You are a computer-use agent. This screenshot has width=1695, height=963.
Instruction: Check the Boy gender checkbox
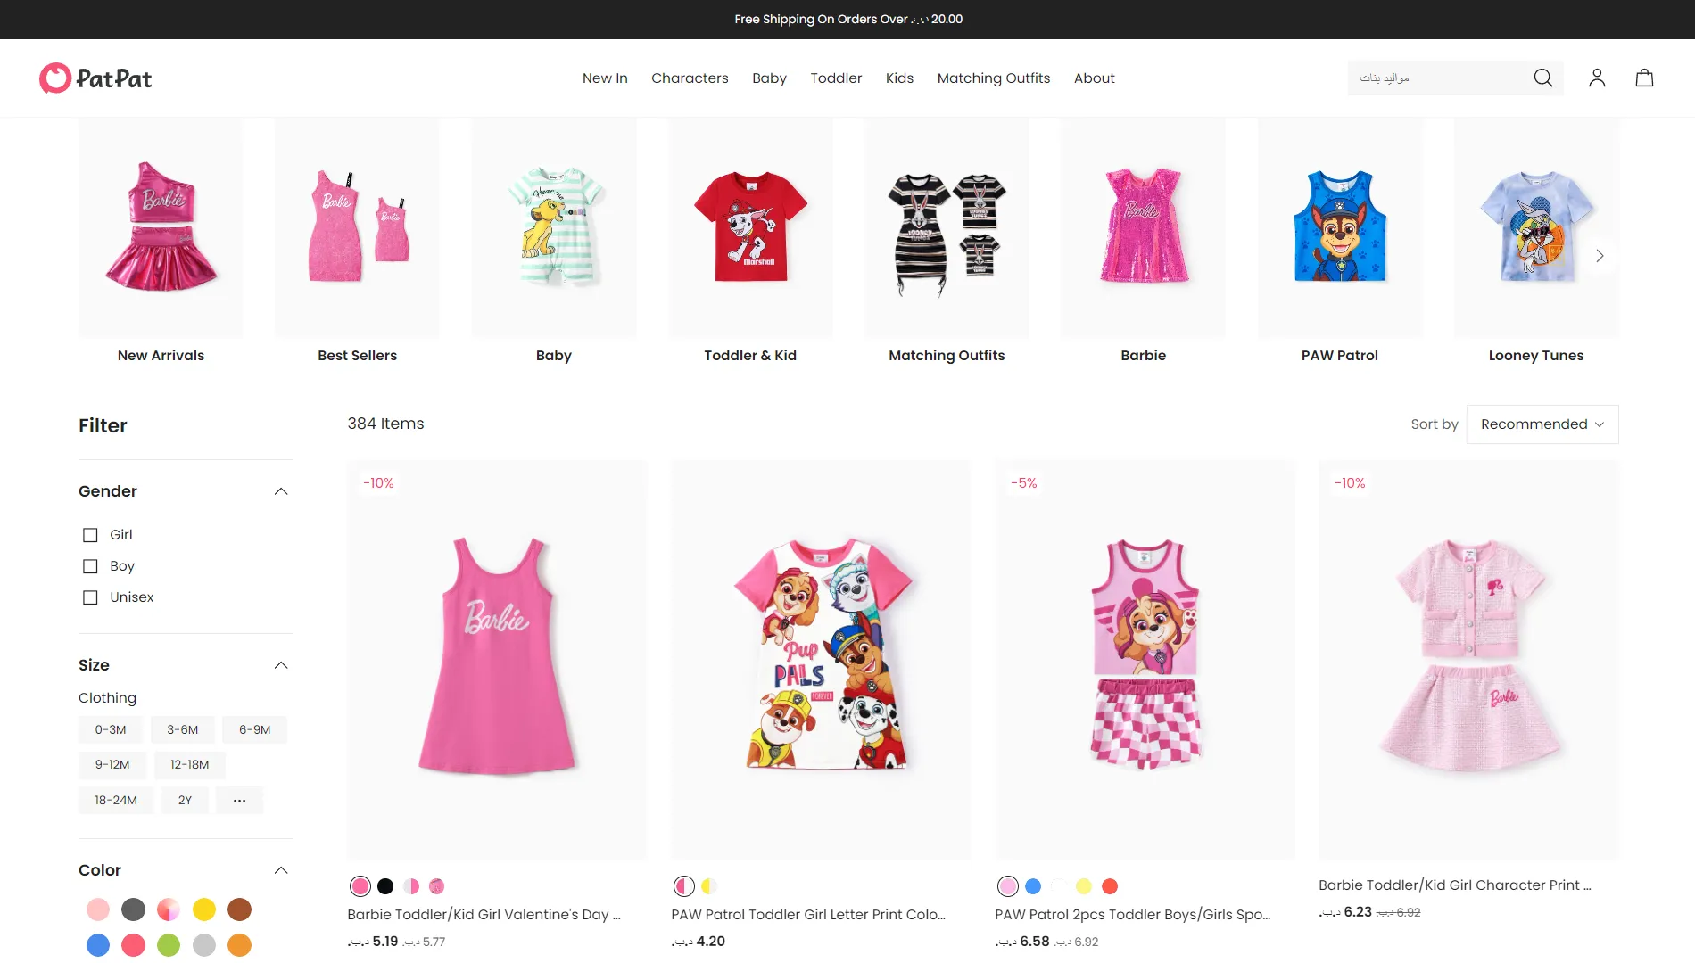pos(90,566)
